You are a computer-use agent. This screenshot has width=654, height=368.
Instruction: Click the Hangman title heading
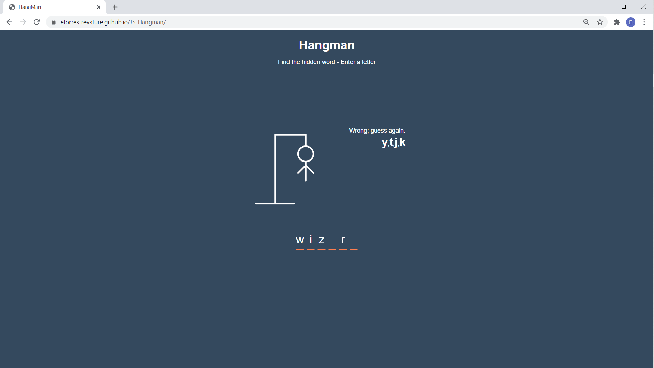tap(327, 45)
